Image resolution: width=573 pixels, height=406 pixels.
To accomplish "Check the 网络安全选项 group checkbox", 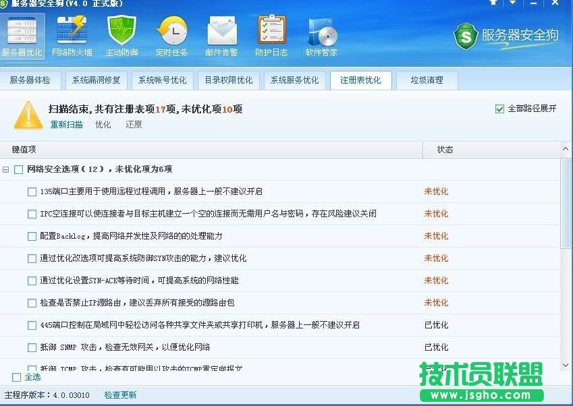I will pyautogui.click(x=19, y=169).
